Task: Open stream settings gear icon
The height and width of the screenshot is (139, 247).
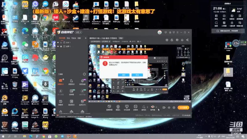Action: pos(174,107)
